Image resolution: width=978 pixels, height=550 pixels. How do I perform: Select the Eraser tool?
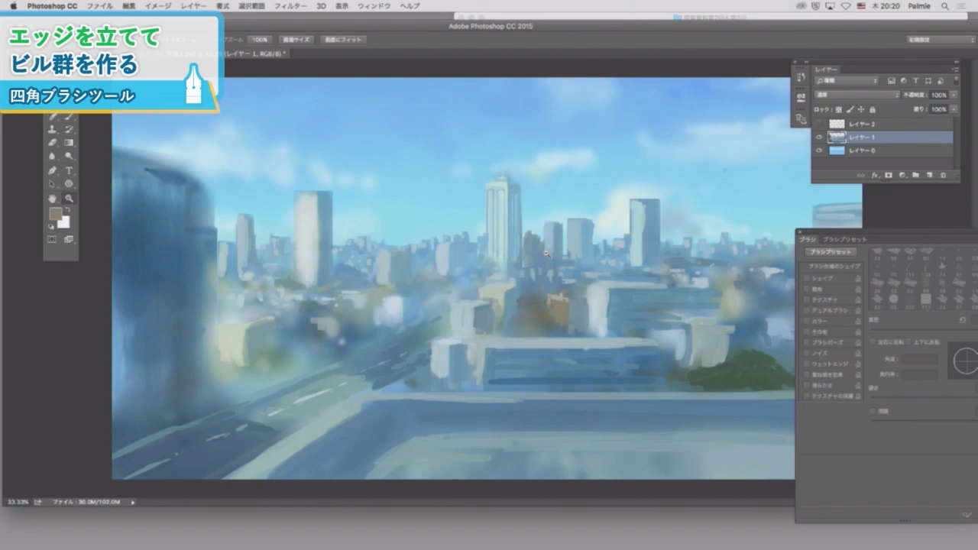[x=53, y=143]
